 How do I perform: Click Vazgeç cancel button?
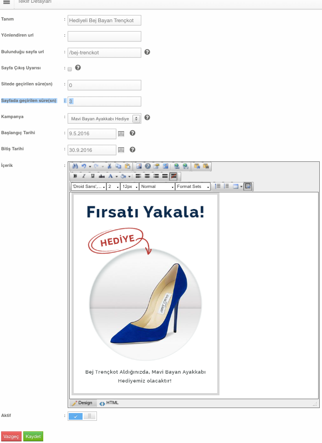(11, 436)
